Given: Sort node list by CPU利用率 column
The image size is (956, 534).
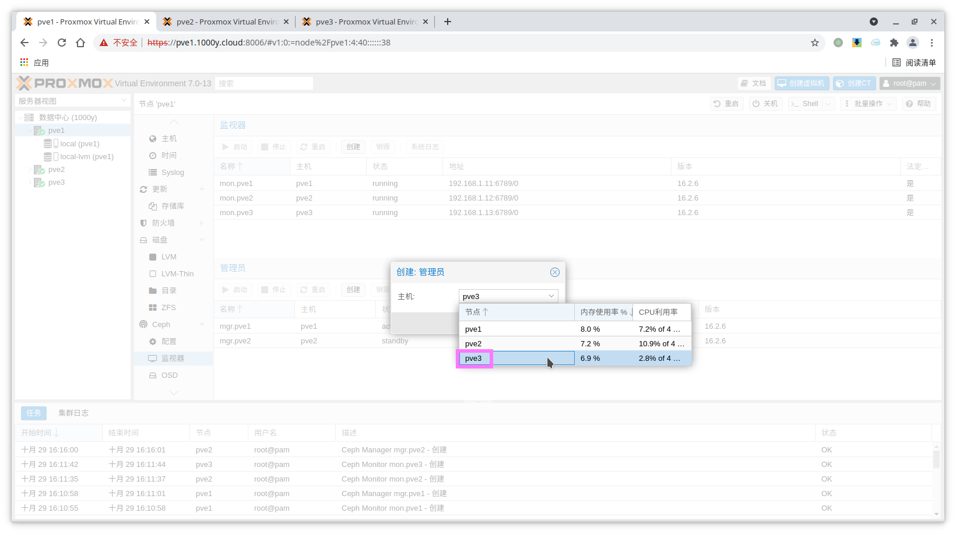Looking at the screenshot, I should tap(658, 312).
